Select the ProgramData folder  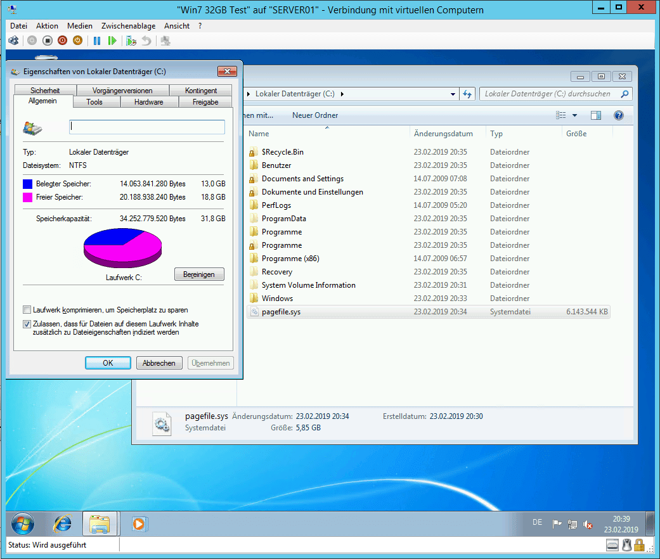pyautogui.click(x=283, y=219)
